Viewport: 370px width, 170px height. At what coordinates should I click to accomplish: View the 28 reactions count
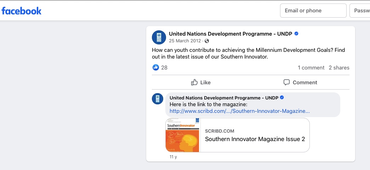tap(164, 68)
